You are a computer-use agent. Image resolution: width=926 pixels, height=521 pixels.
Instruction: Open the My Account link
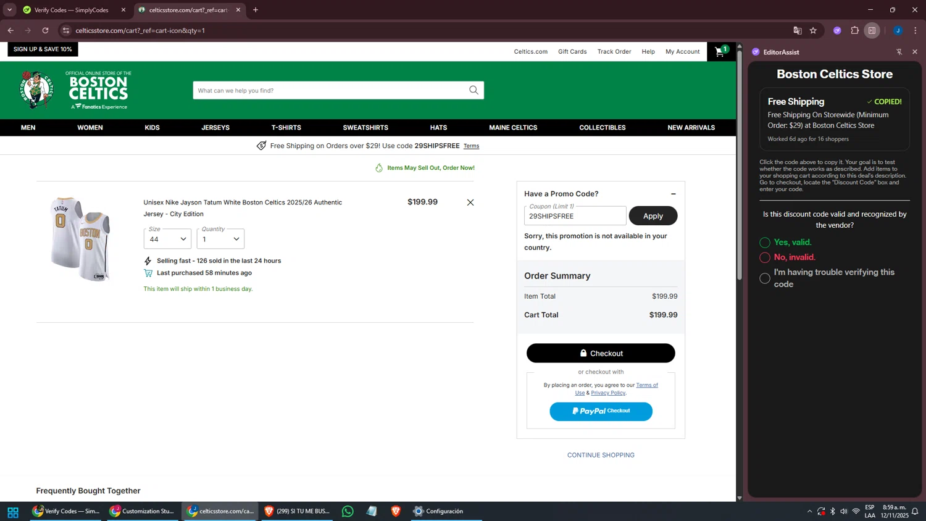tap(683, 52)
